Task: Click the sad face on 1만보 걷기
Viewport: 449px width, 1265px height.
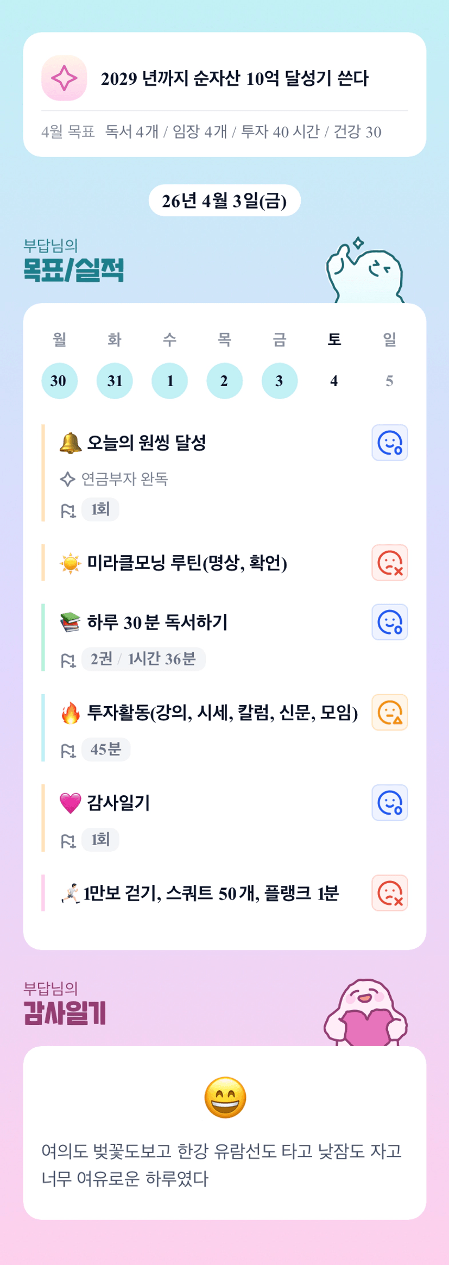Action: [389, 893]
